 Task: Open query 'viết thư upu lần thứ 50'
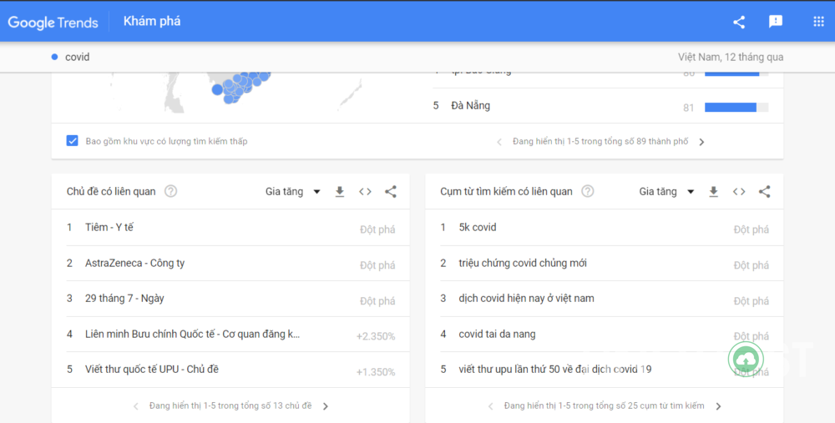(555, 370)
